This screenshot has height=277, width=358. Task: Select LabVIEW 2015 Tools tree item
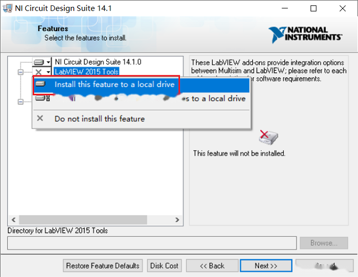point(86,72)
